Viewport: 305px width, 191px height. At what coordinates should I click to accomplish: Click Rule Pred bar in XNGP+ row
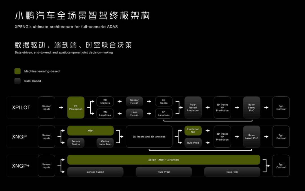tap(164, 172)
